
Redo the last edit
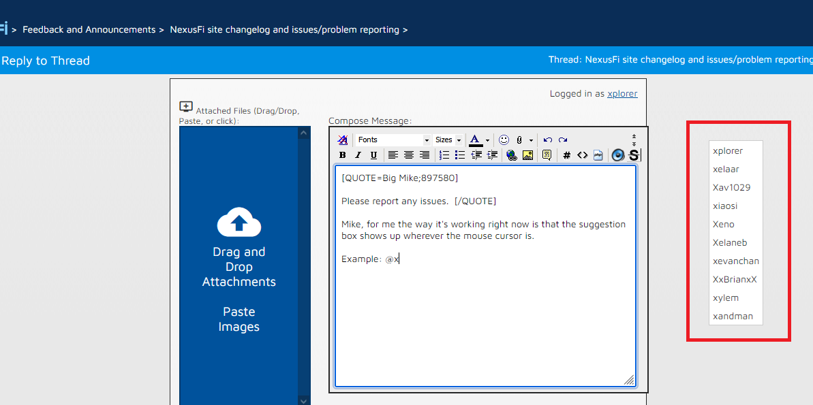point(563,140)
